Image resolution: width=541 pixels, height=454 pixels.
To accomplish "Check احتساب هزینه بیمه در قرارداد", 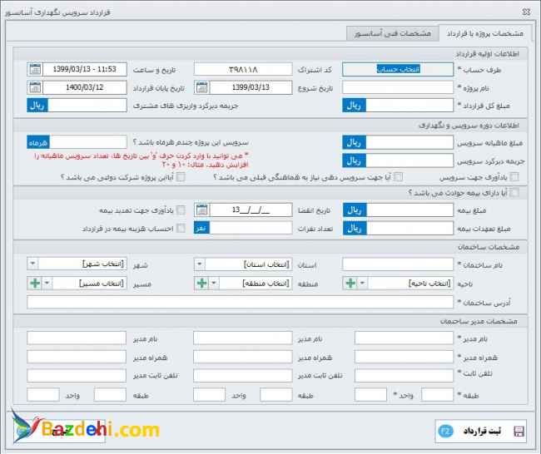I will (181, 228).
